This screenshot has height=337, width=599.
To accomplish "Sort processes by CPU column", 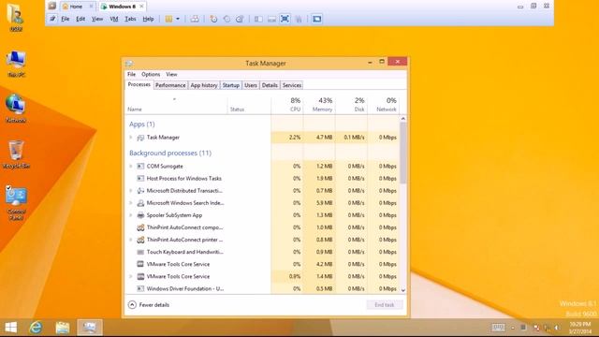I will (287, 105).
